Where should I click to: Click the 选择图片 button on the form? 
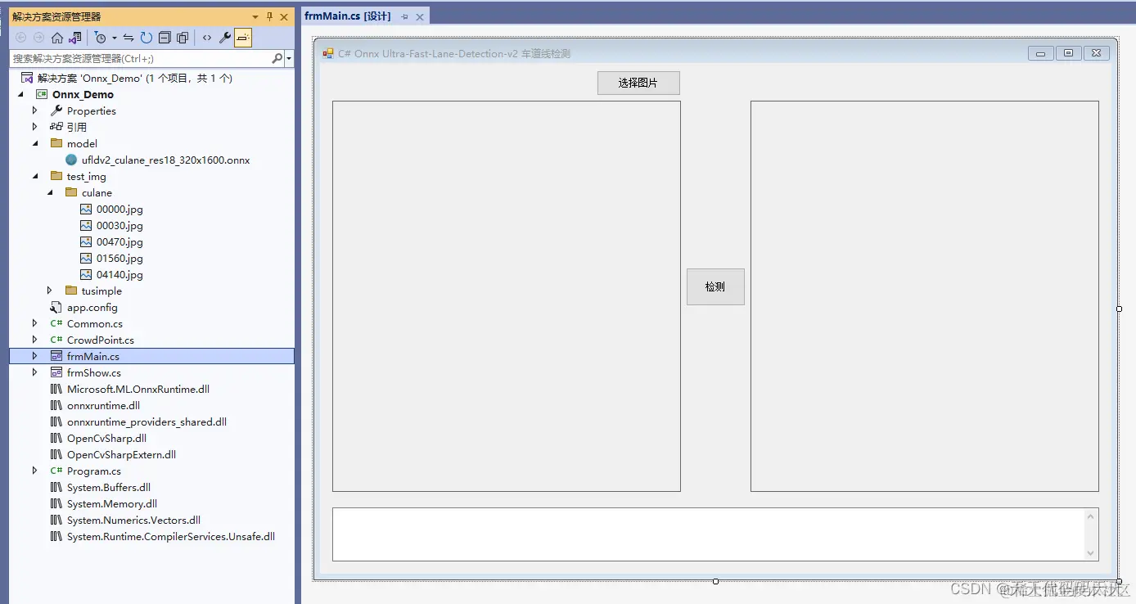pos(638,83)
